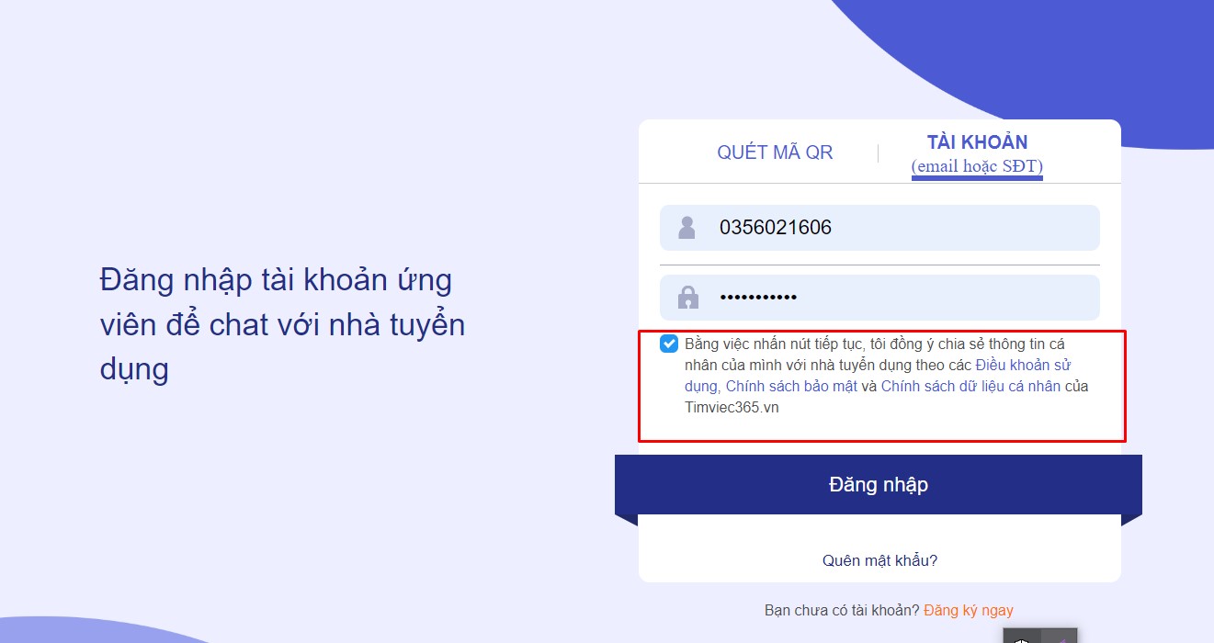Click the Quên mật khẩu? link

tap(879, 560)
